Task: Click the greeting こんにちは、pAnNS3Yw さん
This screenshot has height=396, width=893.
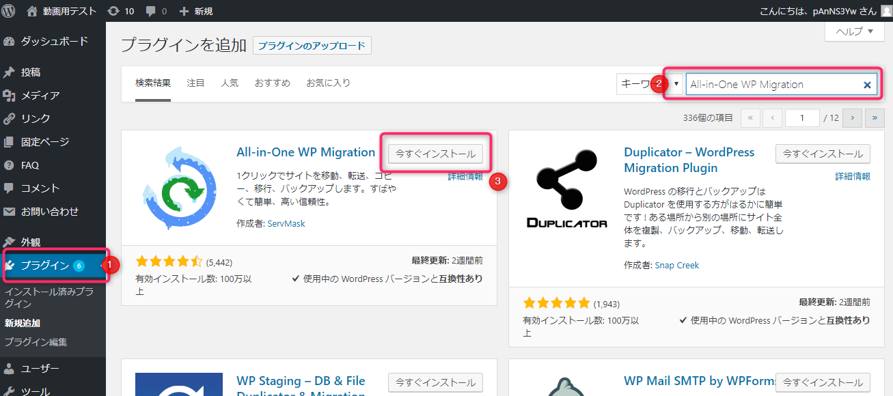Action: (818, 11)
